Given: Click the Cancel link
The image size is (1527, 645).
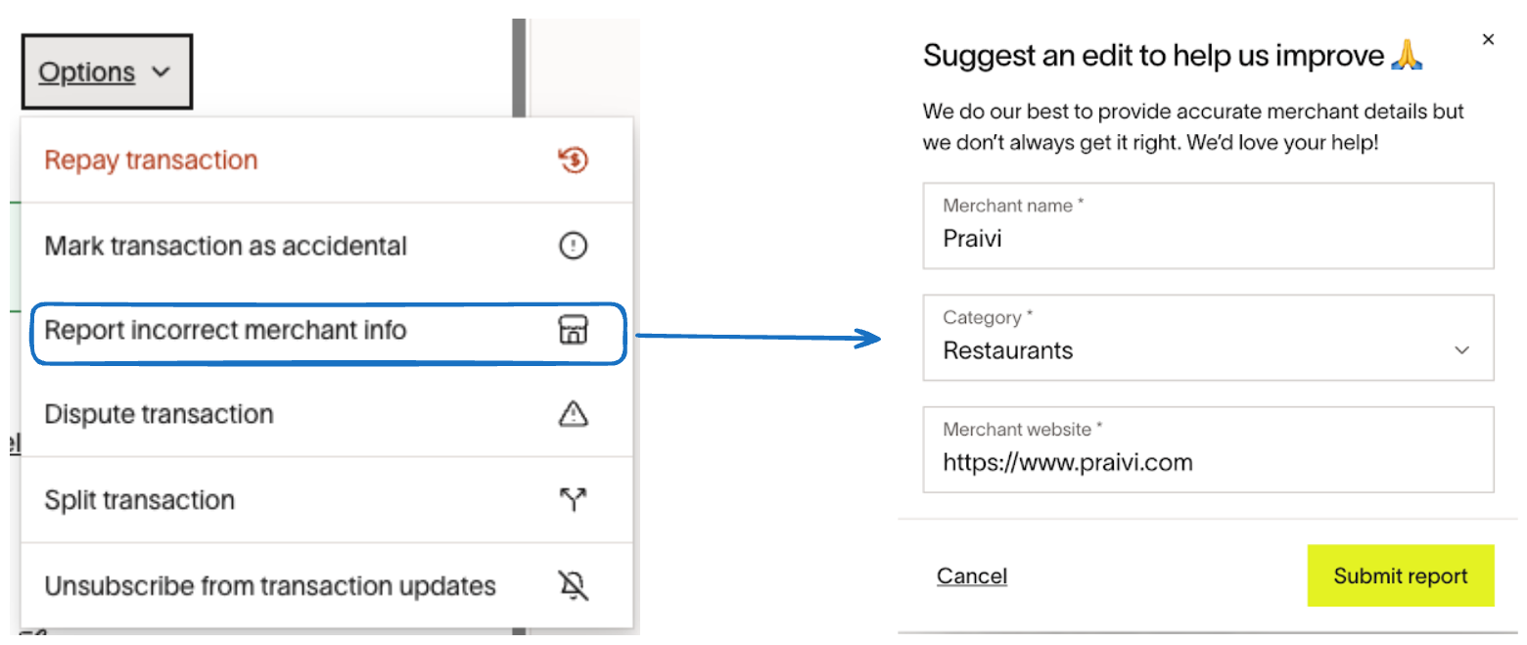Looking at the screenshot, I should pyautogui.click(x=972, y=576).
